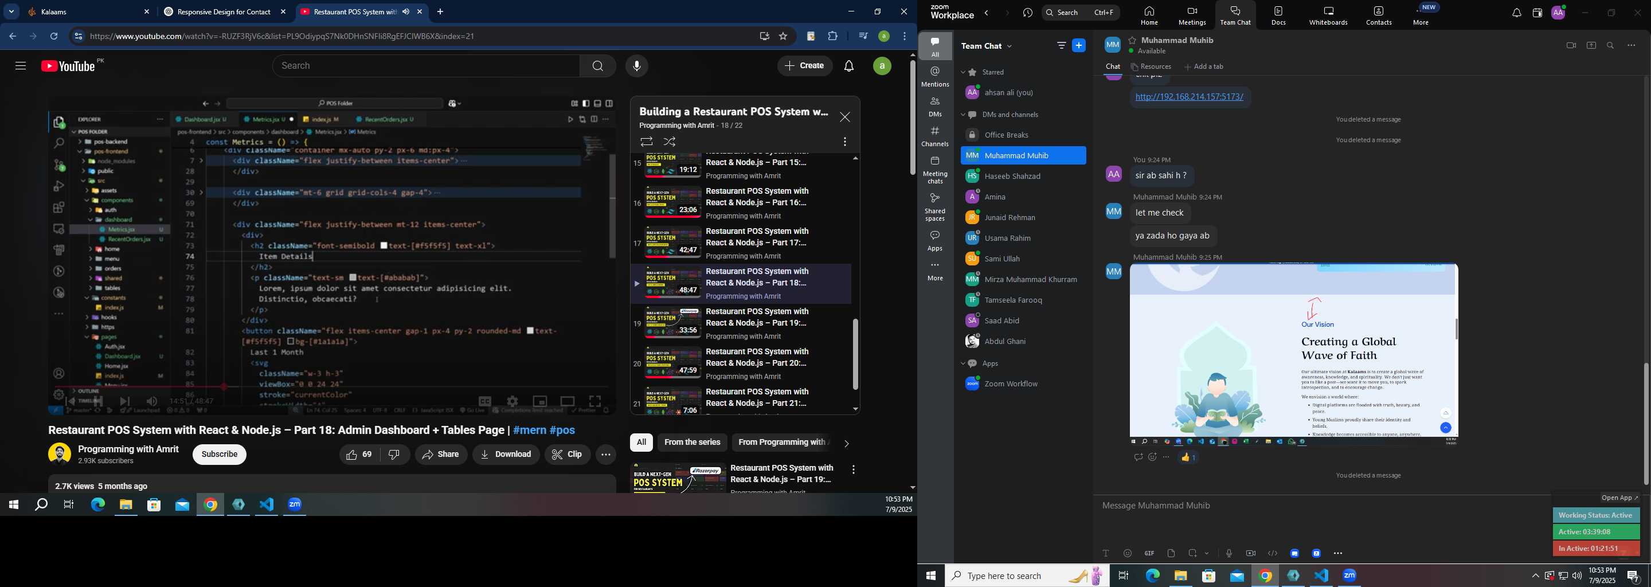Open YouTube hamburger guide menu
Viewport: 1651px width, 587px height.
21,66
